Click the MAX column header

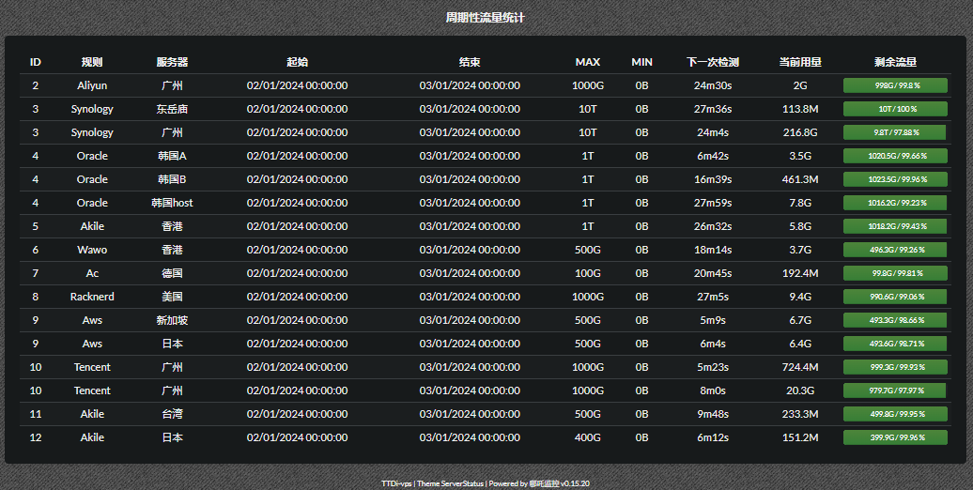click(588, 62)
